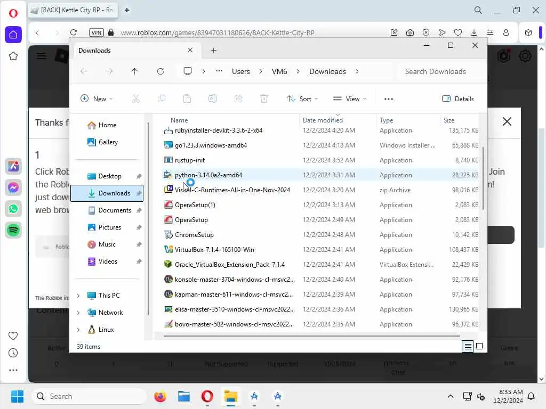Open WhatsApp in the Opera sidebar
This screenshot has width=546, height=409.
(x=13, y=209)
